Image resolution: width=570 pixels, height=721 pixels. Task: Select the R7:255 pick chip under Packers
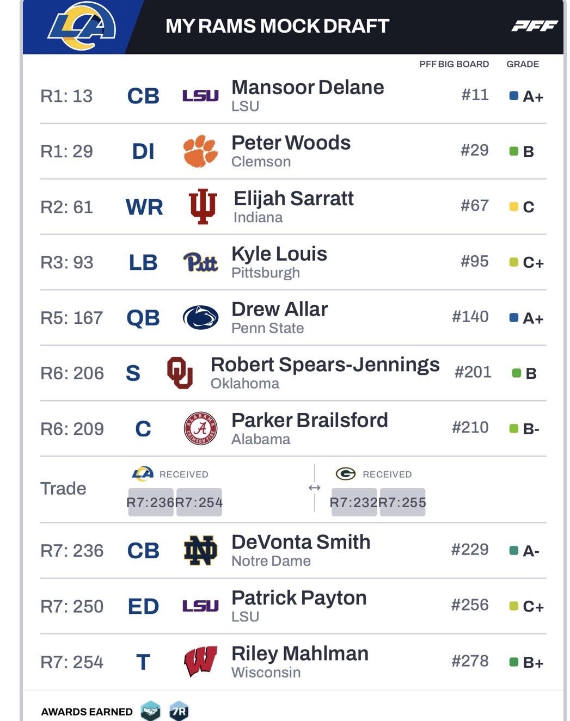[x=402, y=502]
